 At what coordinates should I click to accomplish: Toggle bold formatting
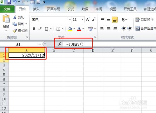[x=34, y=29]
